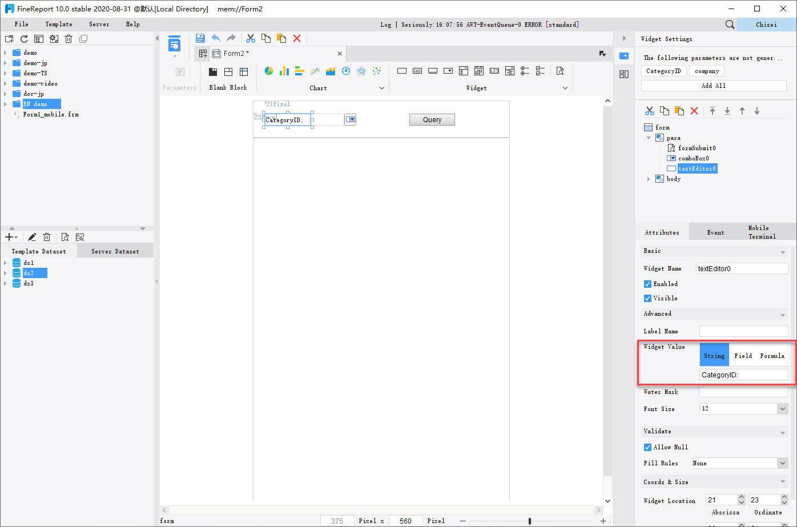Expand the body node in widget tree
Screen dimensions: 797x527
click(x=649, y=179)
